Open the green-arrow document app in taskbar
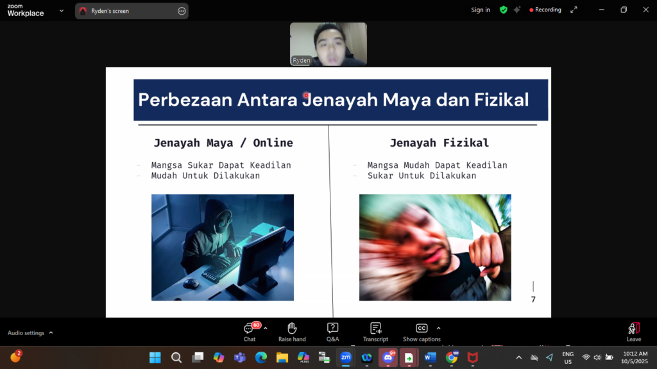This screenshot has height=369, width=657. (409, 357)
